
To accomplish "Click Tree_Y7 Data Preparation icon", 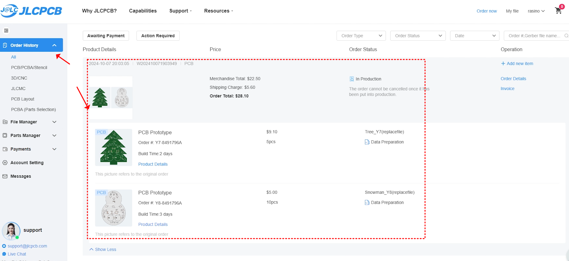I will pyautogui.click(x=367, y=142).
